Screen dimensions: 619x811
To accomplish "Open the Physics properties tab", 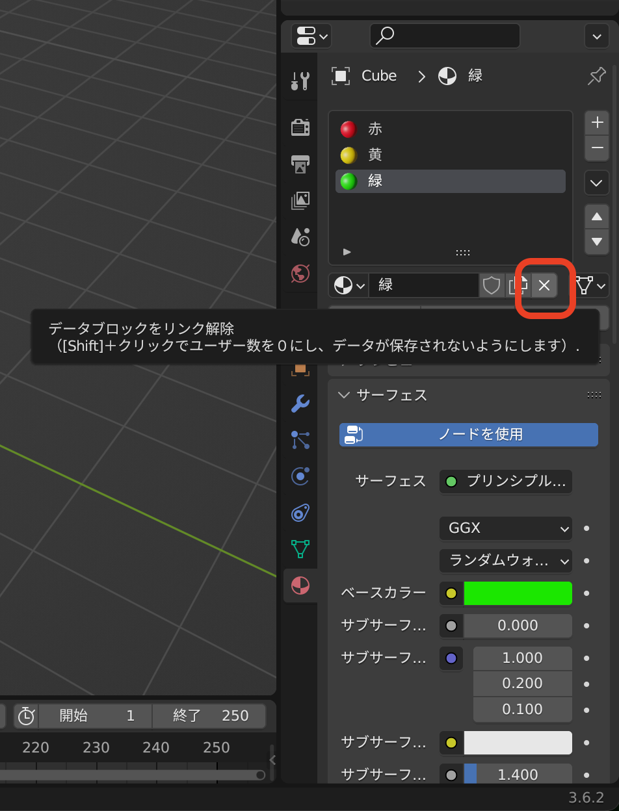I will point(300,476).
